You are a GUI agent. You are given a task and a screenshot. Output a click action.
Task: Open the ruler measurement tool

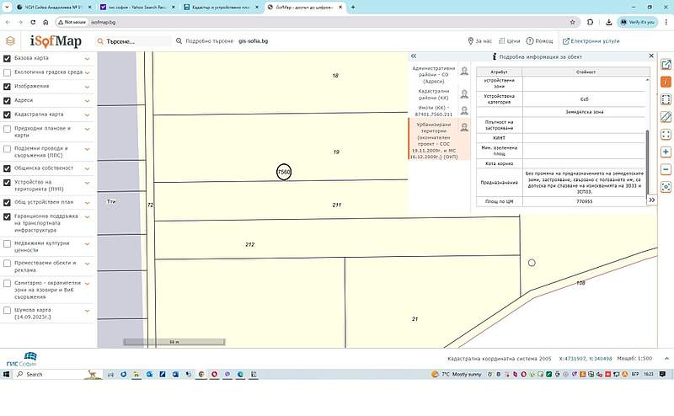click(x=666, y=117)
